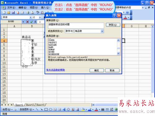The width and height of the screenshot is (155, 116).
Task: Select ROMAN in function list
Action: click(x=51, y=49)
